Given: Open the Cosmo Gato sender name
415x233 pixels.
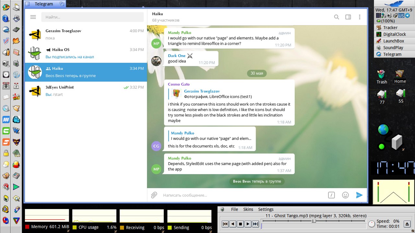Looking at the screenshot, I should pyautogui.click(x=179, y=84).
